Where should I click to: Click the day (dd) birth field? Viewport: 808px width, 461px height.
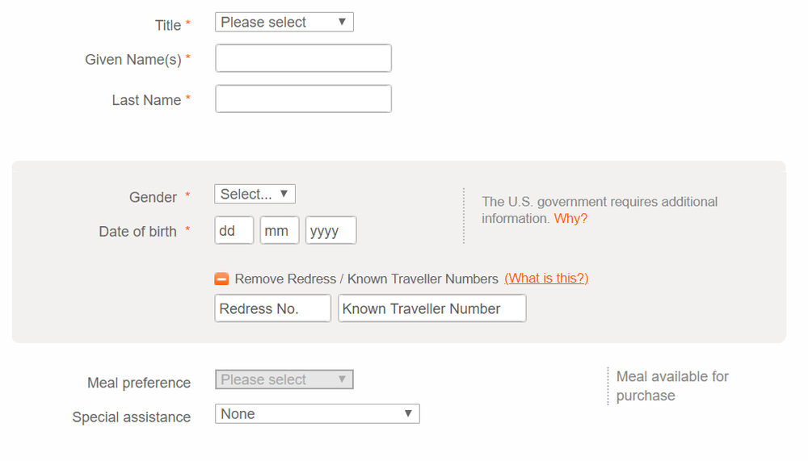(x=234, y=231)
